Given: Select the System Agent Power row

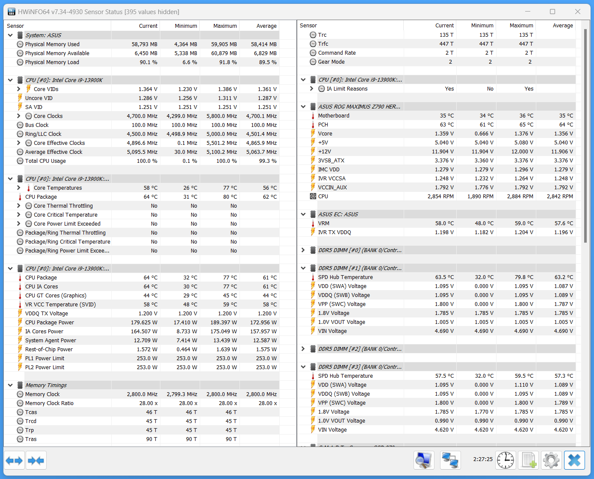Looking at the screenshot, I should point(142,341).
